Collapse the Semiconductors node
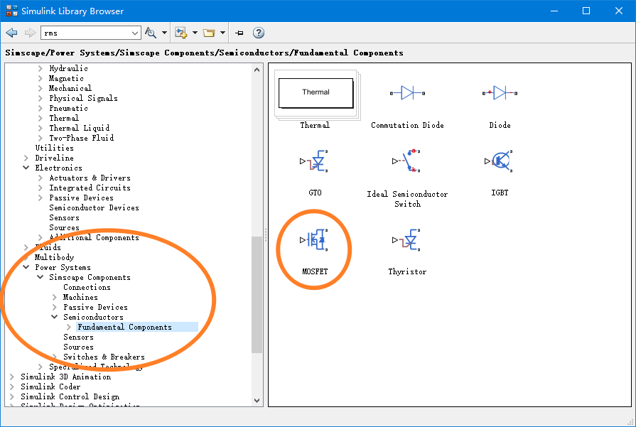Screen dimensions: 636x427 pos(54,317)
